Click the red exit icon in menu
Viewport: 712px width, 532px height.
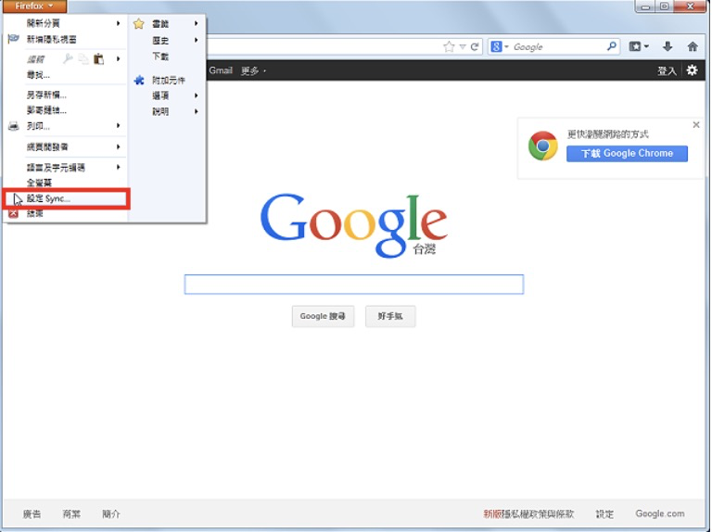point(14,213)
